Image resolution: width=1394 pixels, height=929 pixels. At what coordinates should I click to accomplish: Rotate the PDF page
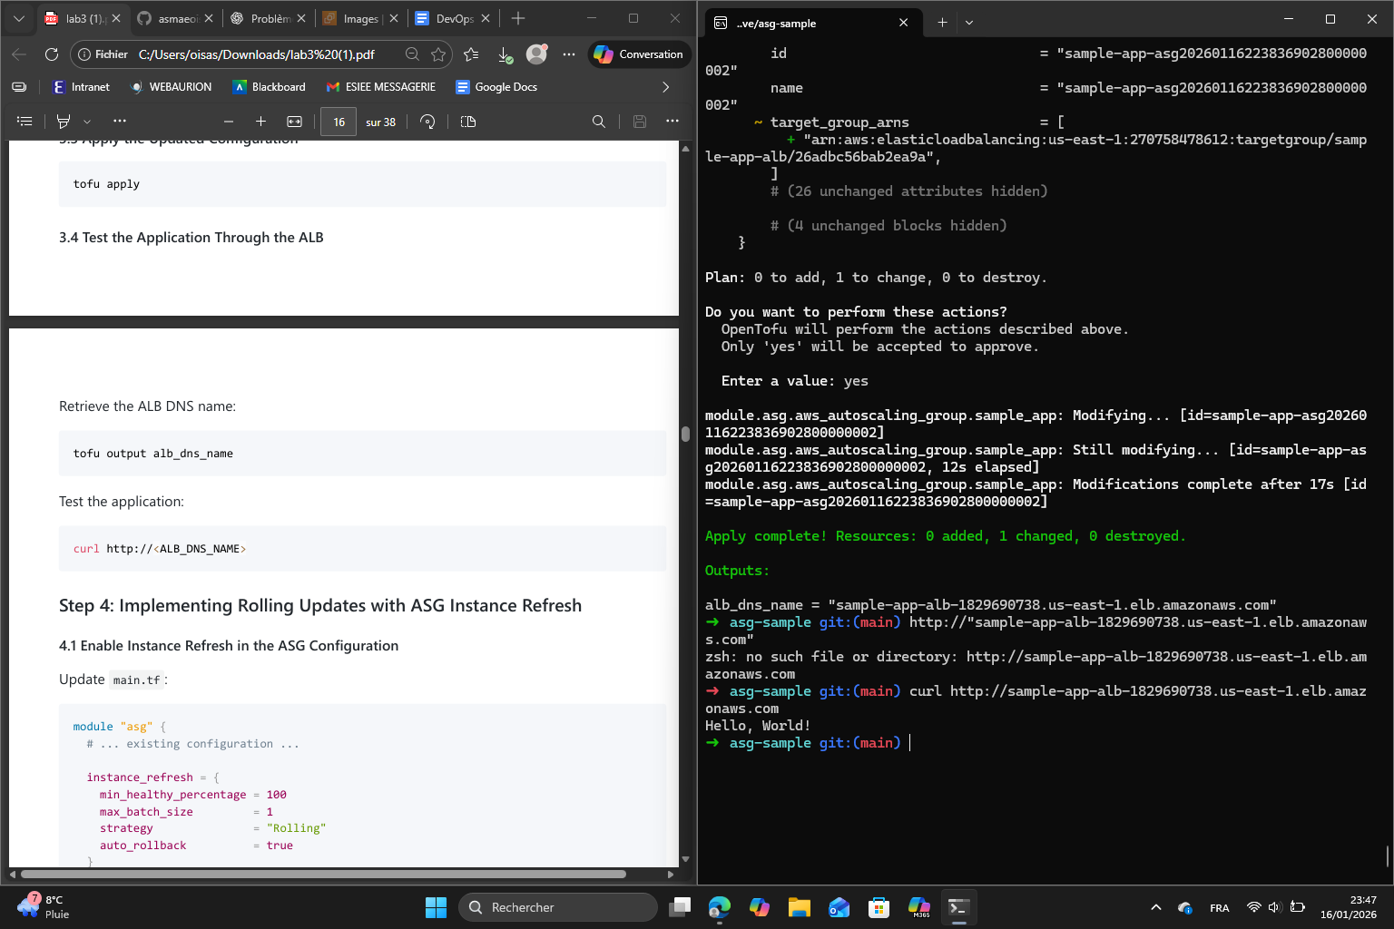pyautogui.click(x=427, y=122)
